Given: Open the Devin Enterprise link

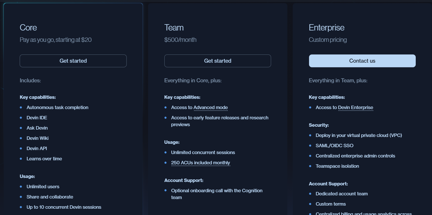Looking at the screenshot, I should 356,108.
